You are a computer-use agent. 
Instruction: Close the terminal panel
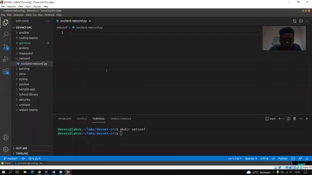(307, 119)
